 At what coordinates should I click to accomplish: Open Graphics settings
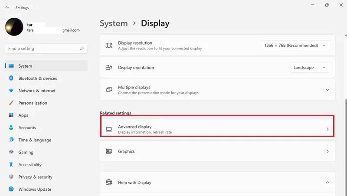(x=217, y=151)
